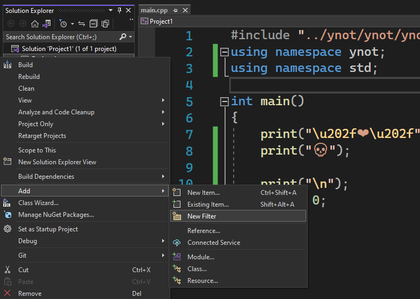Image resolution: width=420 pixels, height=299 pixels.
Task: Close the main.cpp editor tab
Action: (185, 10)
